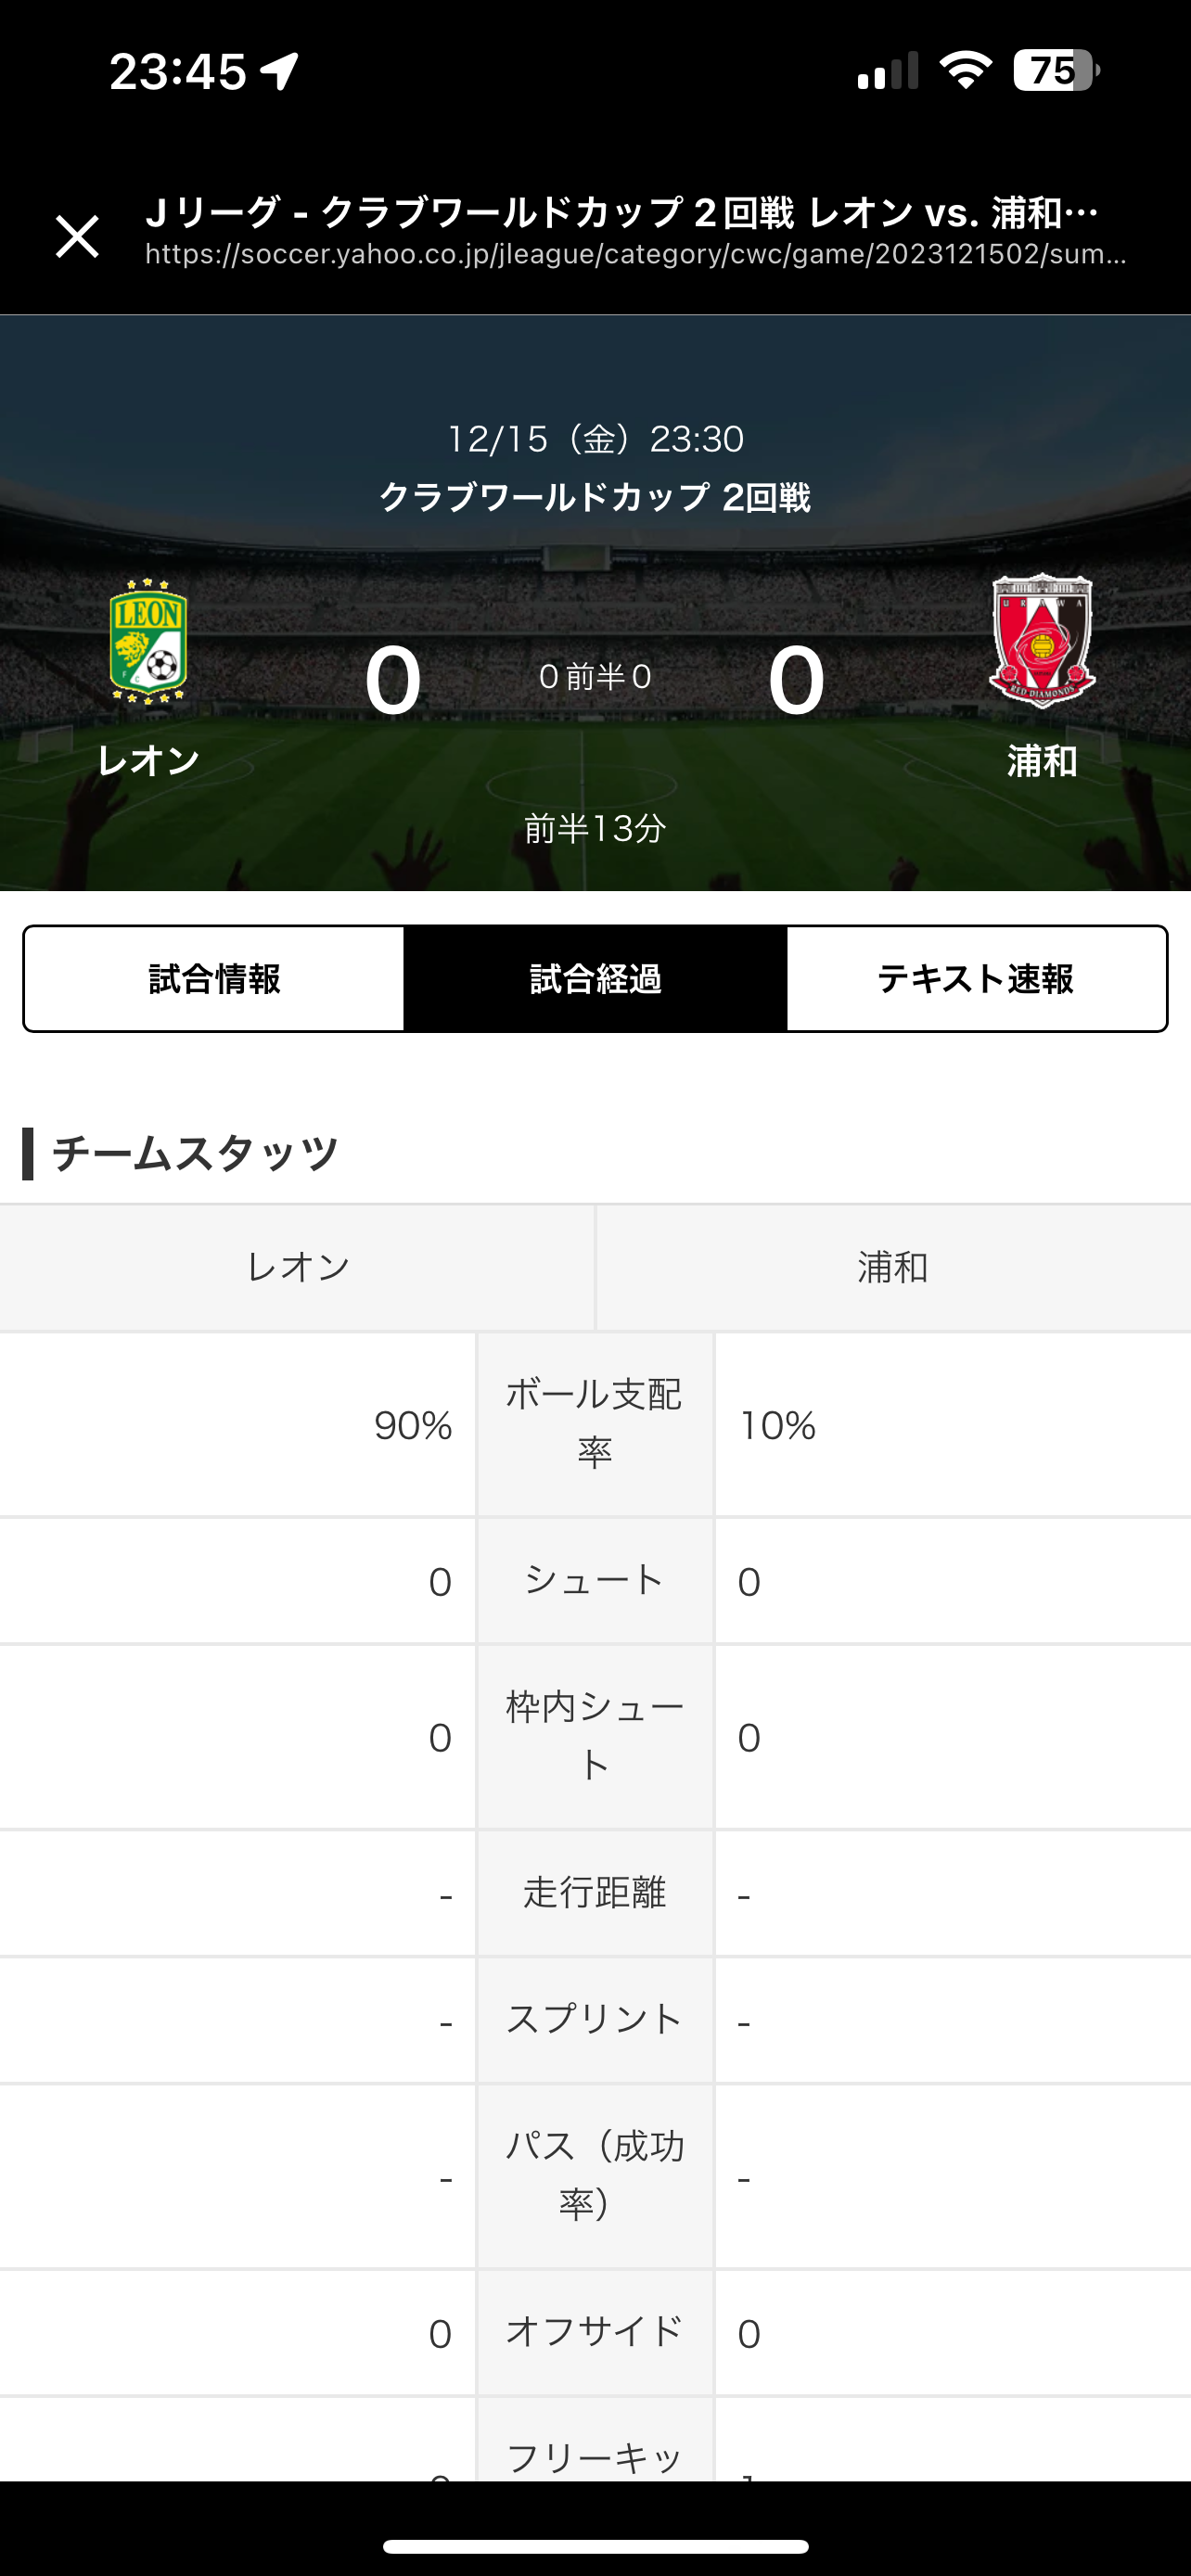
Task: Tap the 浦和 column header in stats table
Action: (x=893, y=1268)
